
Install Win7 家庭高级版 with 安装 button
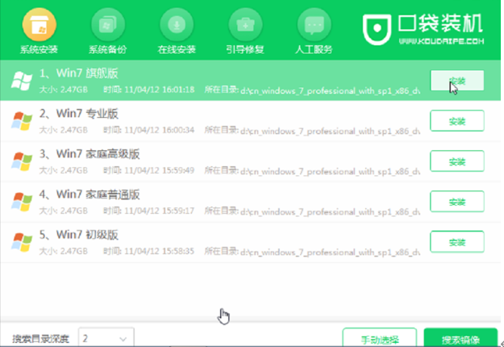pos(457,161)
